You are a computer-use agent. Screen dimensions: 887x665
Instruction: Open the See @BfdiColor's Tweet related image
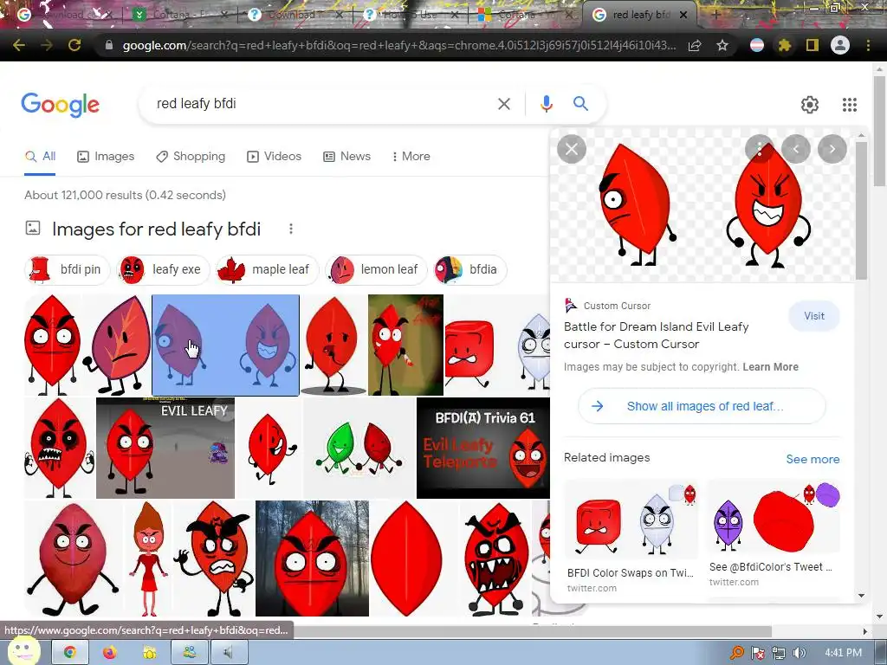pos(773,533)
